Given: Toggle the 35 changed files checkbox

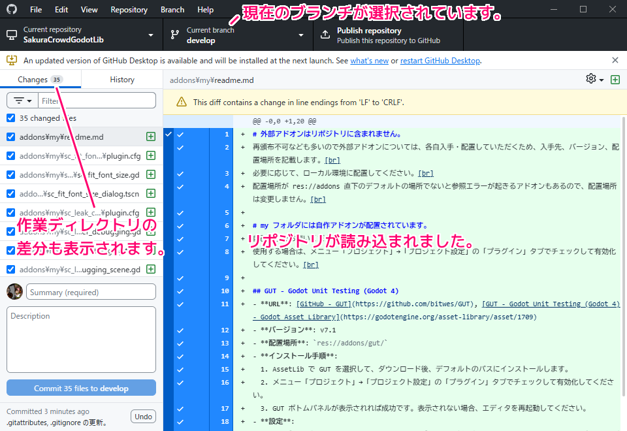Looking at the screenshot, I should tap(11, 118).
